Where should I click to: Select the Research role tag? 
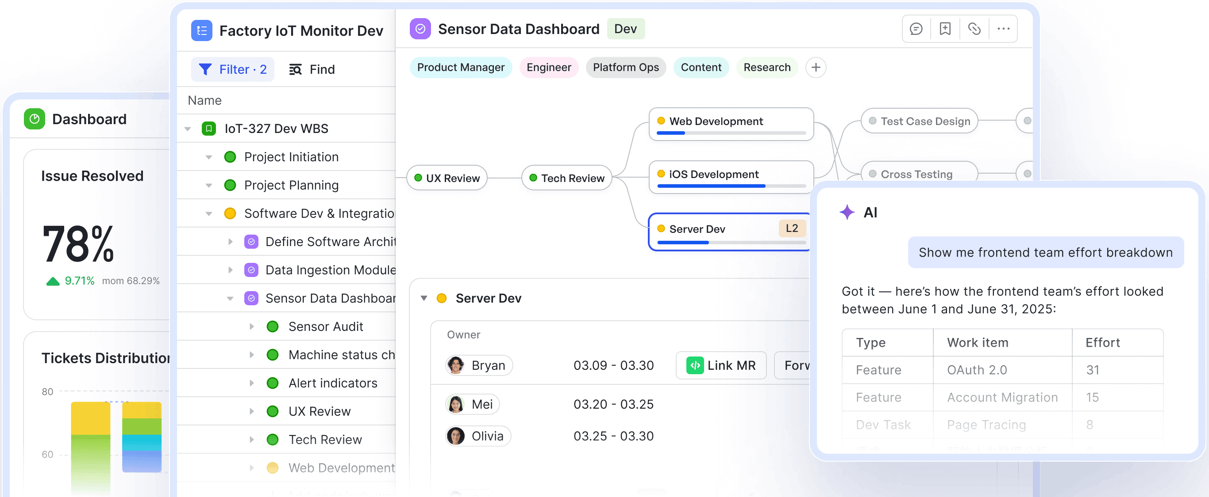click(x=767, y=68)
